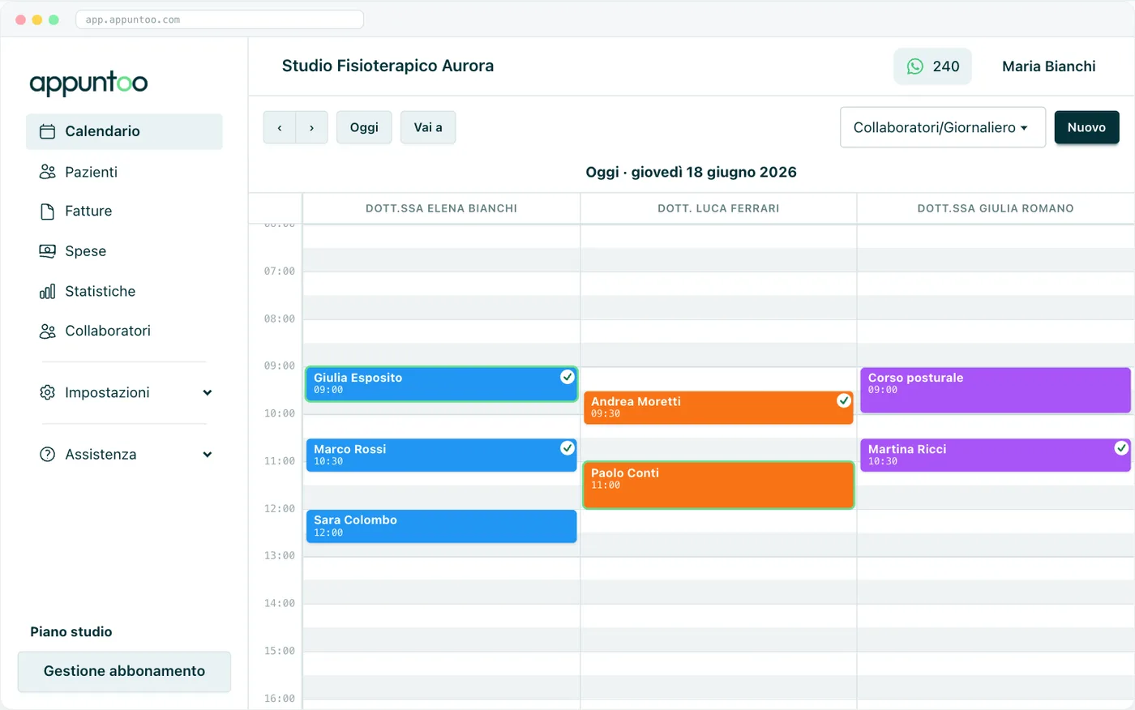Open the Calendario calendar icon
The image size is (1135, 710).
tap(48, 131)
